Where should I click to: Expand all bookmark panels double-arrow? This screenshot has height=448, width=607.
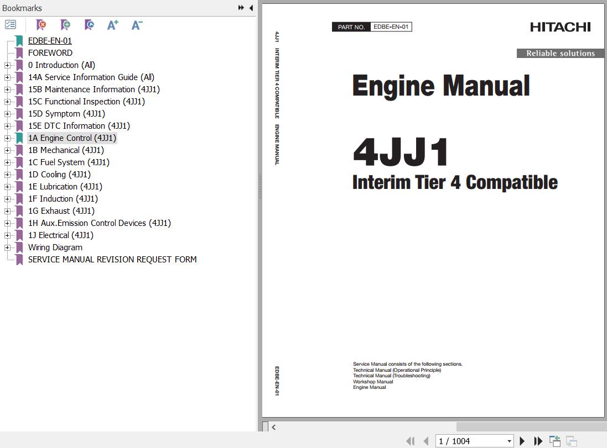pyautogui.click(x=241, y=8)
